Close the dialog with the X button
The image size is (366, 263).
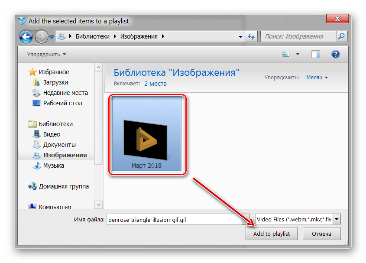tap(337, 19)
